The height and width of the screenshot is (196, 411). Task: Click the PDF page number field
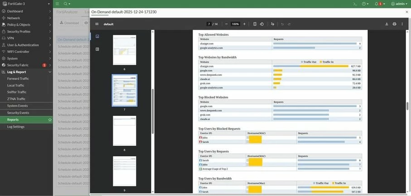click(x=209, y=24)
